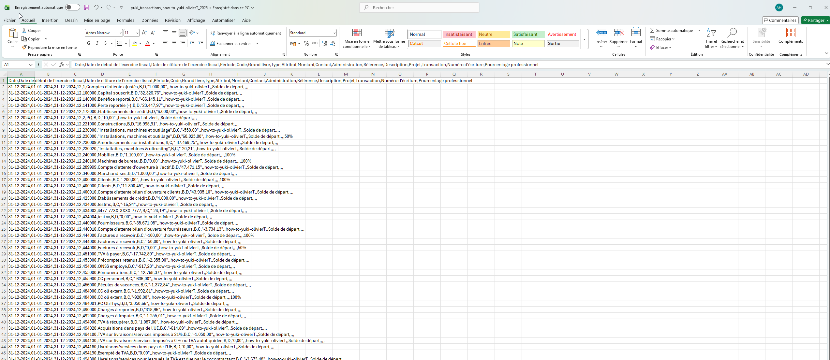Apply percent style format
The height and width of the screenshot is (360, 830).
(x=306, y=43)
